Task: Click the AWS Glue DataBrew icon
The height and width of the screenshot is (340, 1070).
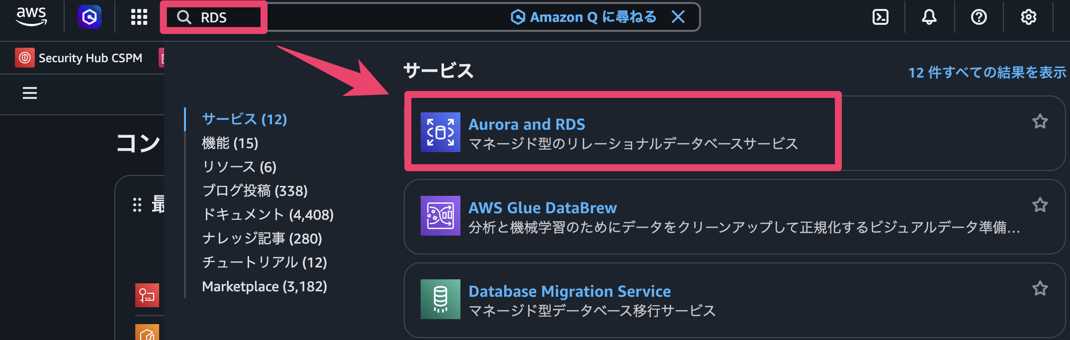Action: pos(440,216)
